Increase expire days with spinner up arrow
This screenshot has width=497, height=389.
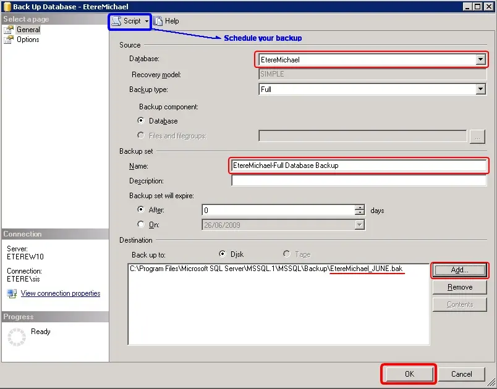[x=360, y=207]
